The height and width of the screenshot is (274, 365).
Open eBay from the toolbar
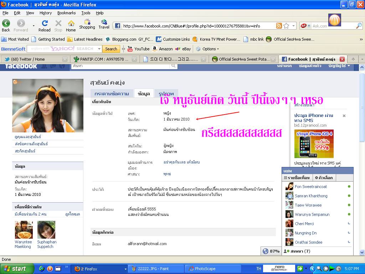pyautogui.click(x=183, y=49)
